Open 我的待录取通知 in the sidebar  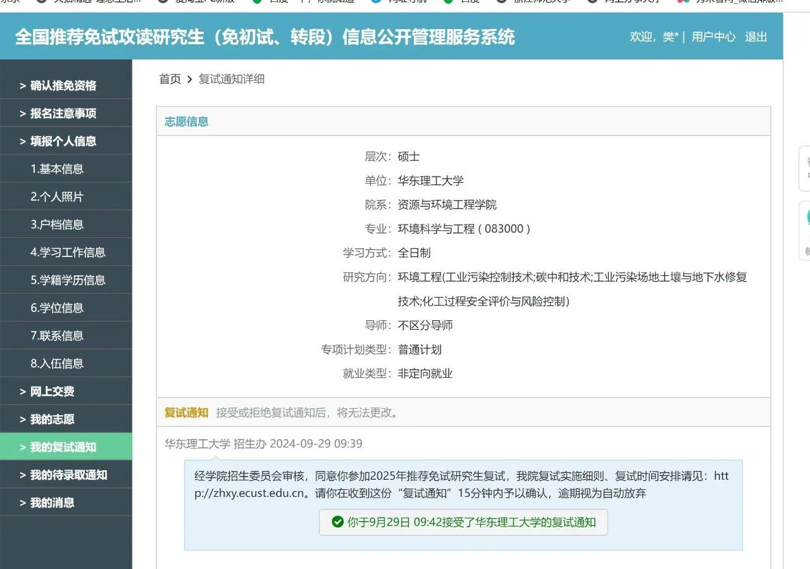66,475
